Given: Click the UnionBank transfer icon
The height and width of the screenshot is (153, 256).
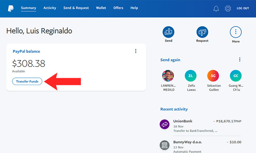Looking at the screenshot, I should (165, 124).
